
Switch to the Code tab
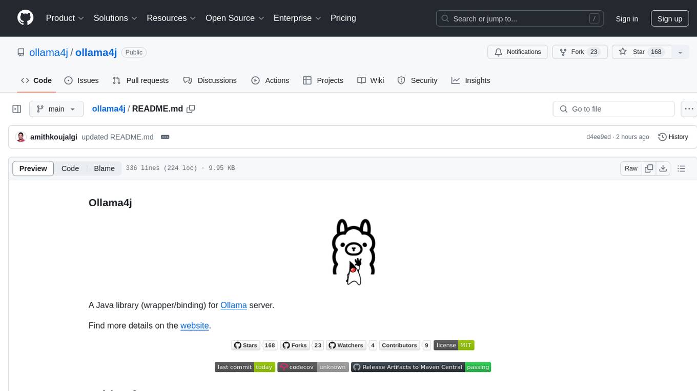click(36, 80)
